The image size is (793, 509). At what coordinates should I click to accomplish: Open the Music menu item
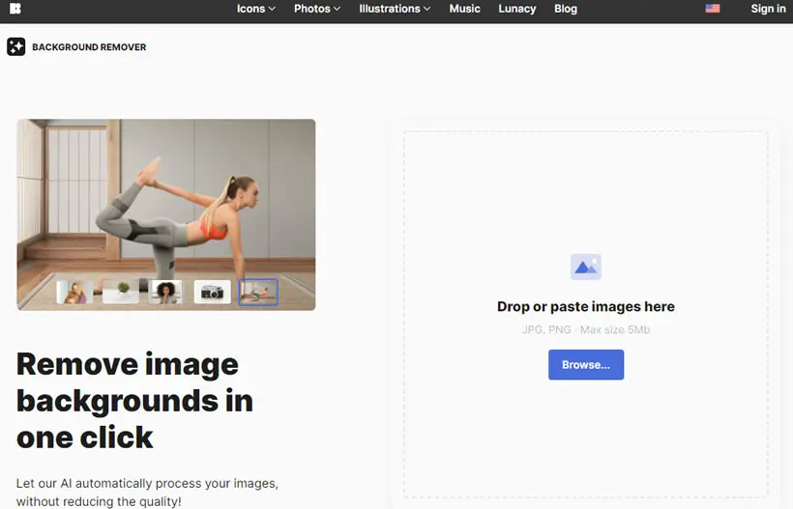[x=465, y=9]
